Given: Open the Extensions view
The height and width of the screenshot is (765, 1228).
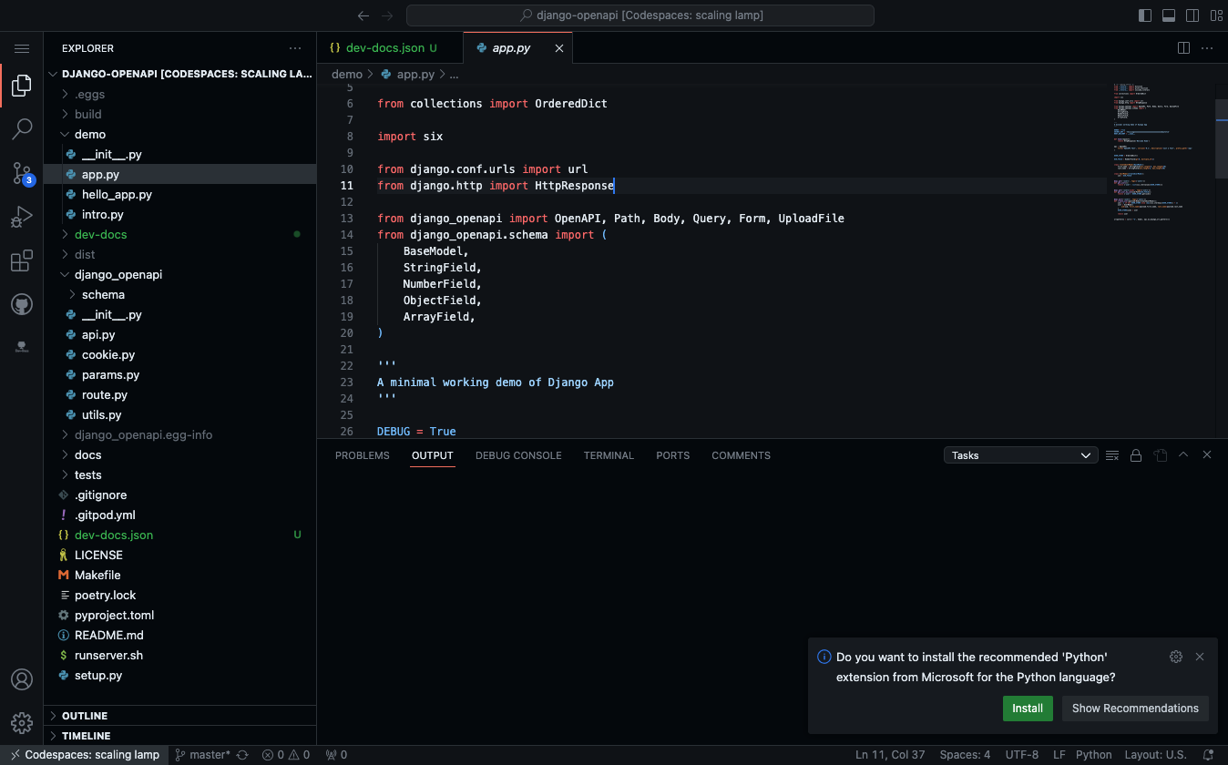Looking at the screenshot, I should click(x=22, y=261).
